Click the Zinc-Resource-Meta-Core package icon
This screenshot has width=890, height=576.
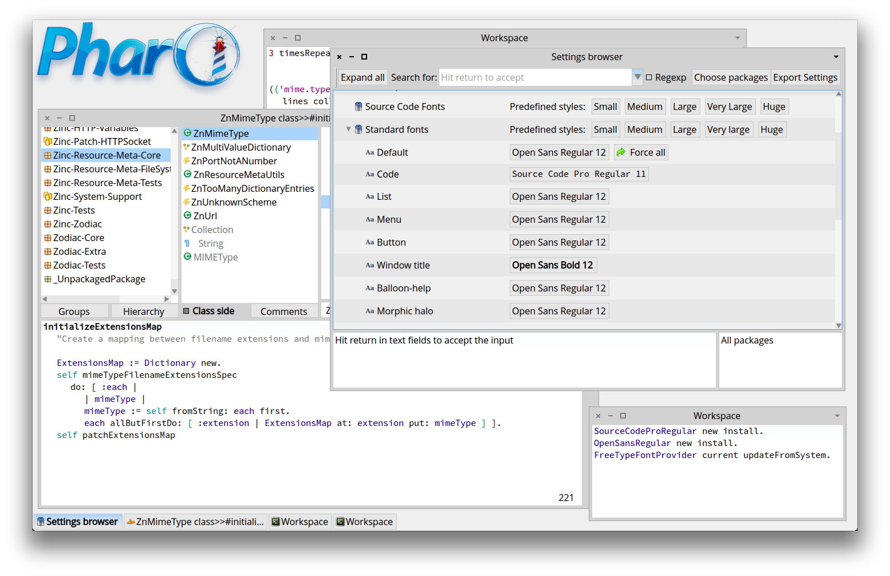[x=48, y=155]
